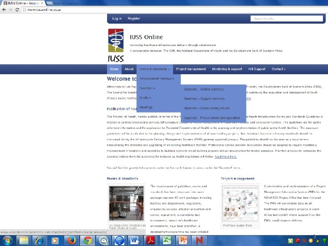Viewport: 328px width, 246px height.
Task: Close the IUSS Online browser tab
Action: click(x=42, y=3)
